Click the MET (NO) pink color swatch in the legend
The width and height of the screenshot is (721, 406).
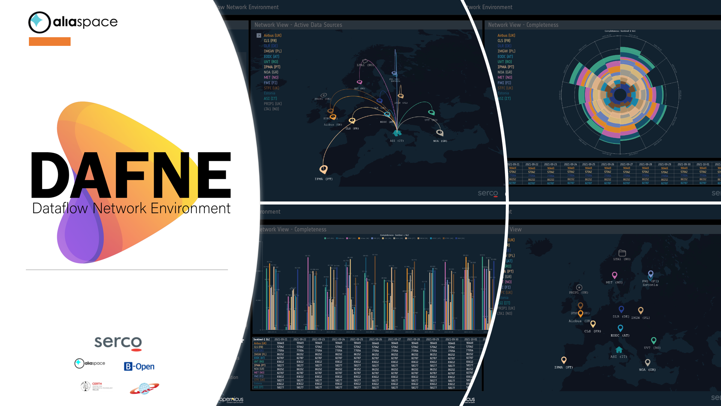[347, 238]
